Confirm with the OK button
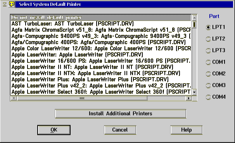235x143 pixels. point(54,130)
